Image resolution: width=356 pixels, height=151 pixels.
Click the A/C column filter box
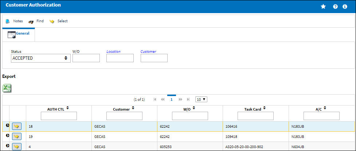coord(321,116)
